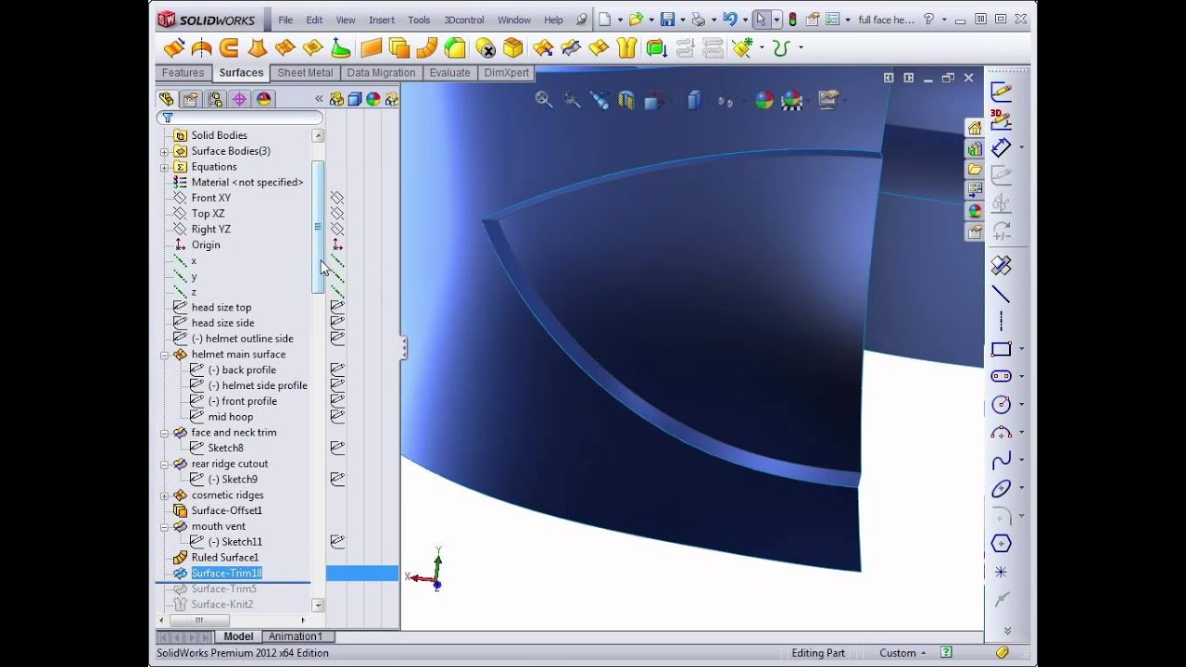This screenshot has height=667, width=1186.
Task: Select the Extruded Surface tool
Action: pyautogui.click(x=173, y=48)
